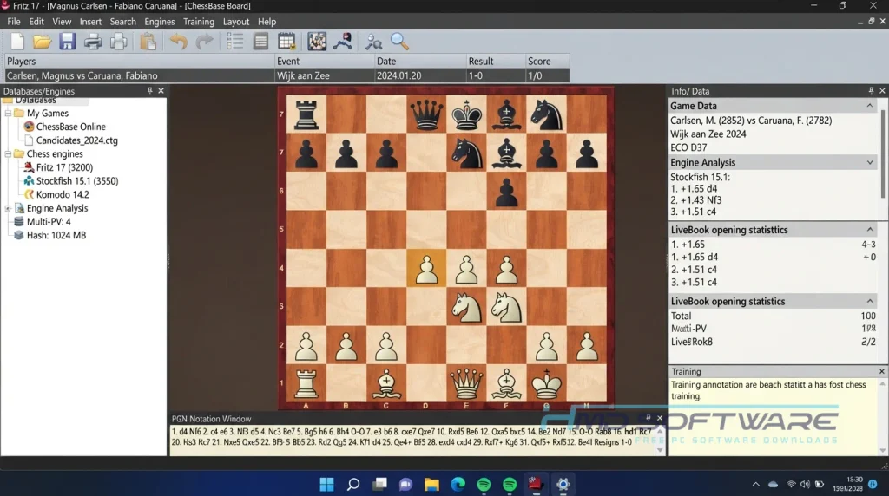Click the Result column header
The image size is (889, 496).
(496, 62)
